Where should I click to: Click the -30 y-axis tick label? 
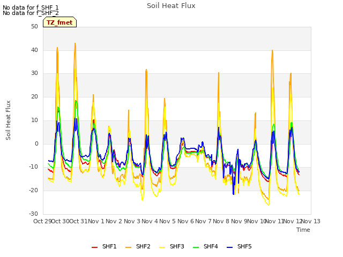click(34, 214)
